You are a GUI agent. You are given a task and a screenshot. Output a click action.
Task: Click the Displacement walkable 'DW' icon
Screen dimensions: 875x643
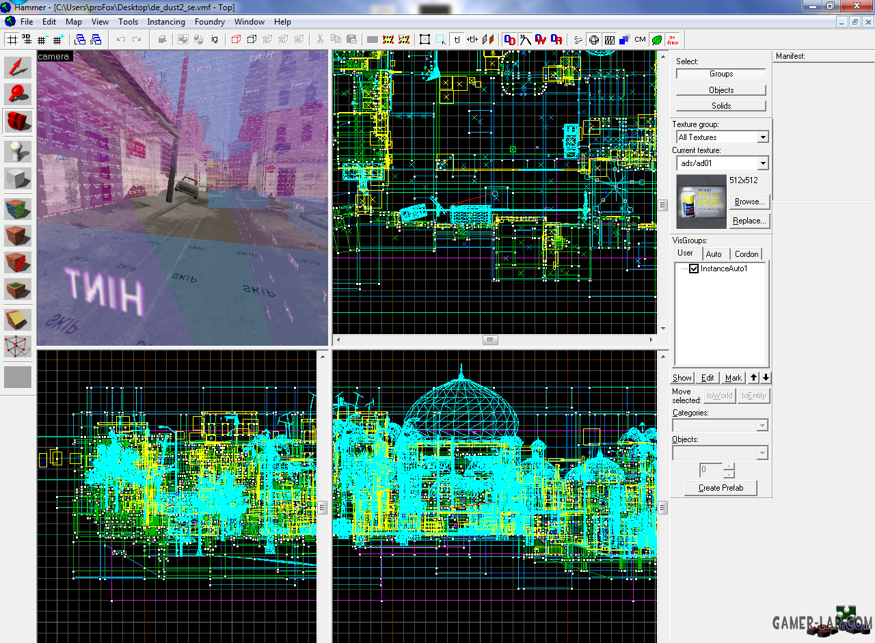541,40
